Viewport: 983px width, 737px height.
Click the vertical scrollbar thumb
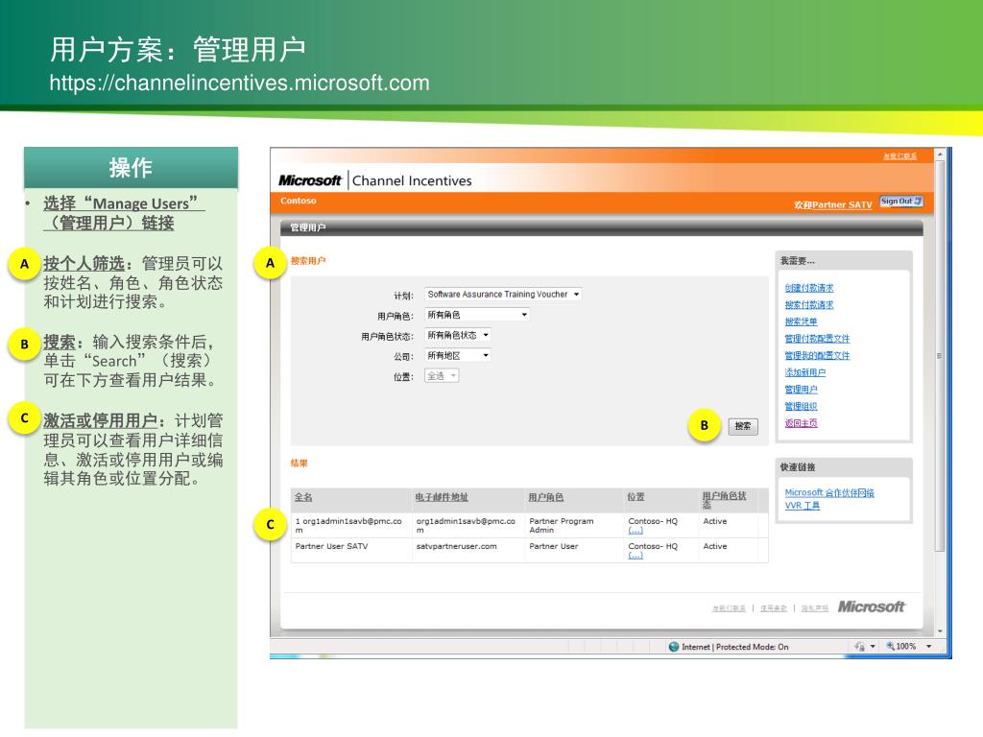(940, 355)
